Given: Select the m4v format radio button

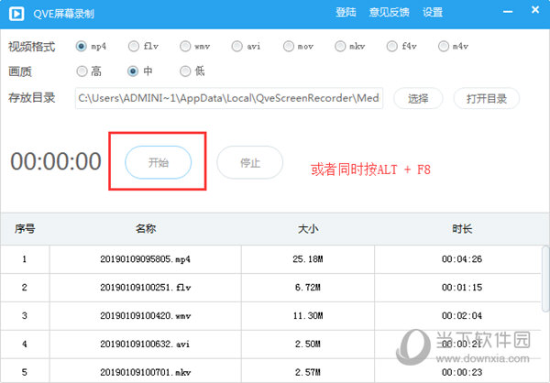Looking at the screenshot, I should pos(444,46).
